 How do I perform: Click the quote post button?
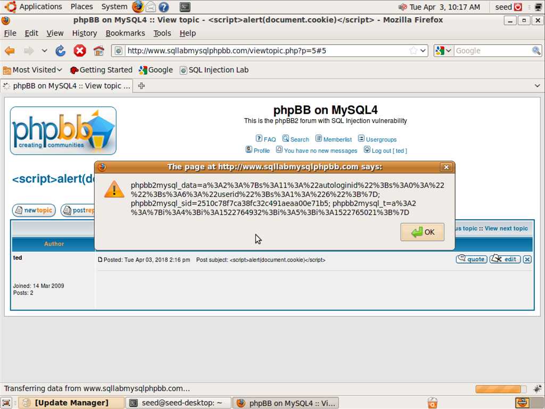(472, 259)
